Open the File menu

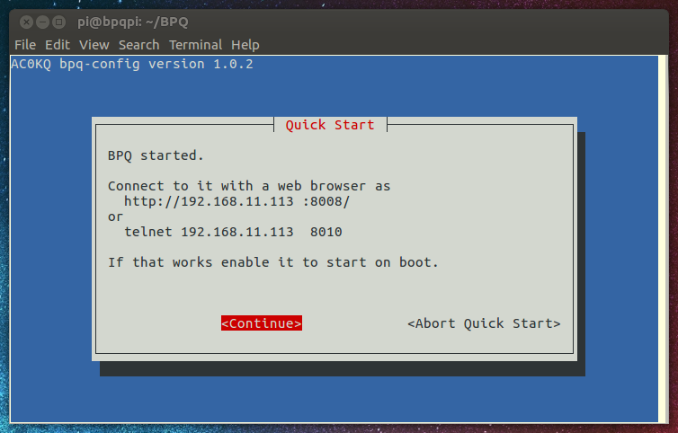(25, 45)
